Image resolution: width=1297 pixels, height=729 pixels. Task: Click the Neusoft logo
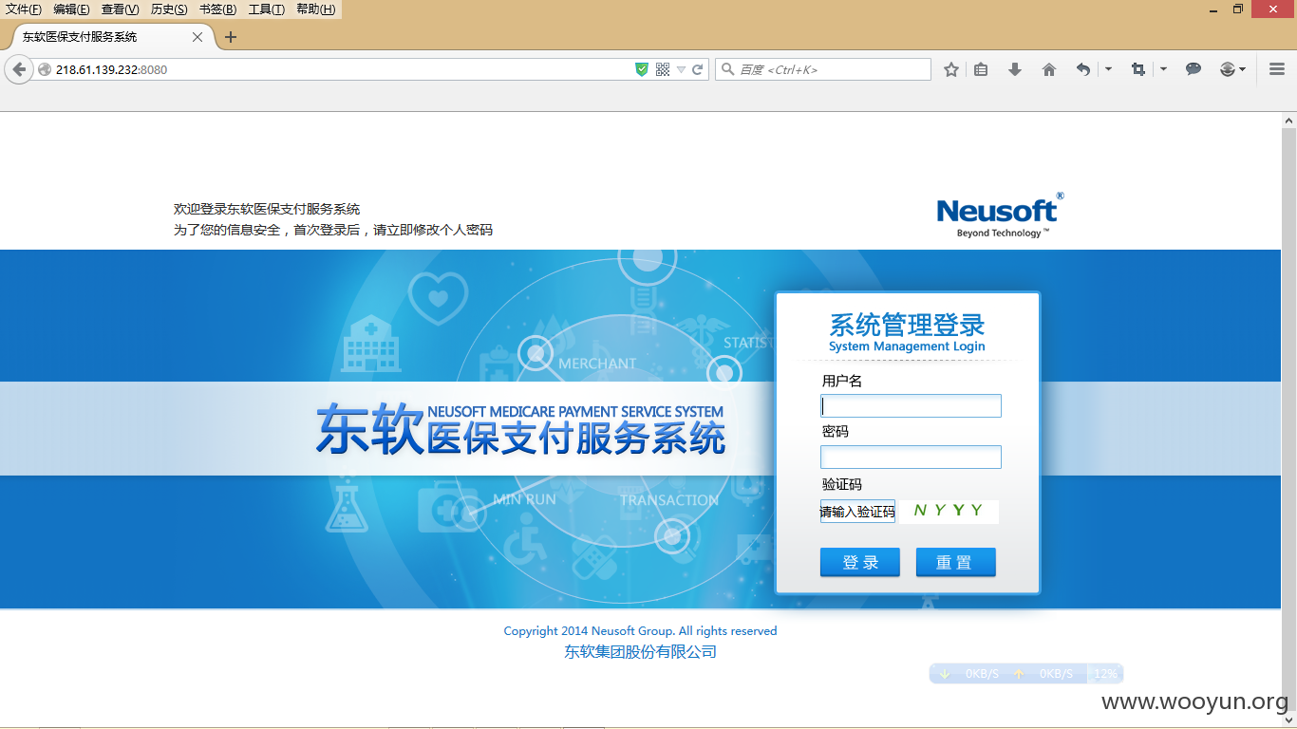coord(1000,215)
